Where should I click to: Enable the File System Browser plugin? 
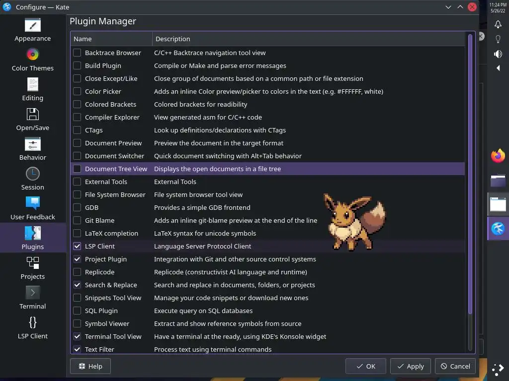(77, 194)
